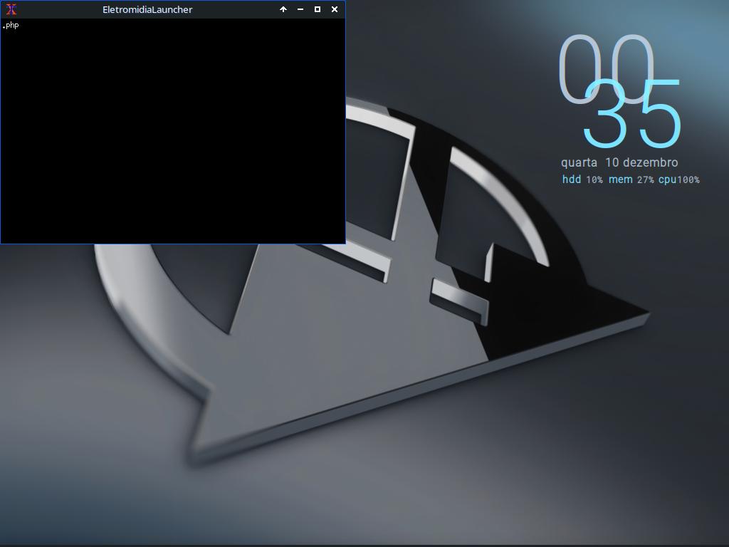Image resolution: width=729 pixels, height=547 pixels.
Task: Click the ".php" text in terminal
Action: [11, 26]
